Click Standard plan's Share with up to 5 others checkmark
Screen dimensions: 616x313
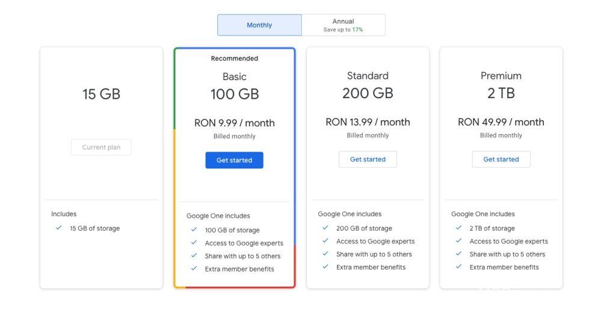pos(325,254)
